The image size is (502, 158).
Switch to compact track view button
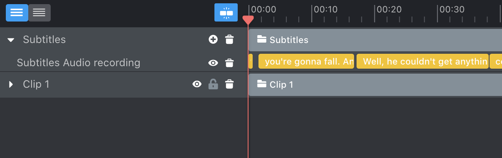pyautogui.click(x=39, y=12)
